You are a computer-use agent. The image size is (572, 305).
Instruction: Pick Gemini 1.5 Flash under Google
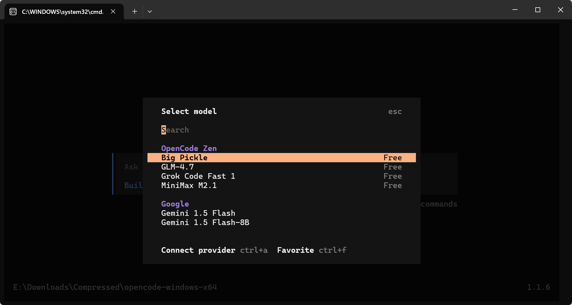tap(198, 213)
